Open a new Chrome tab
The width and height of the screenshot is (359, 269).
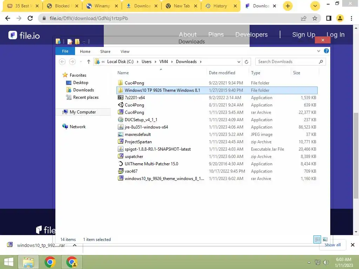[x=288, y=6]
